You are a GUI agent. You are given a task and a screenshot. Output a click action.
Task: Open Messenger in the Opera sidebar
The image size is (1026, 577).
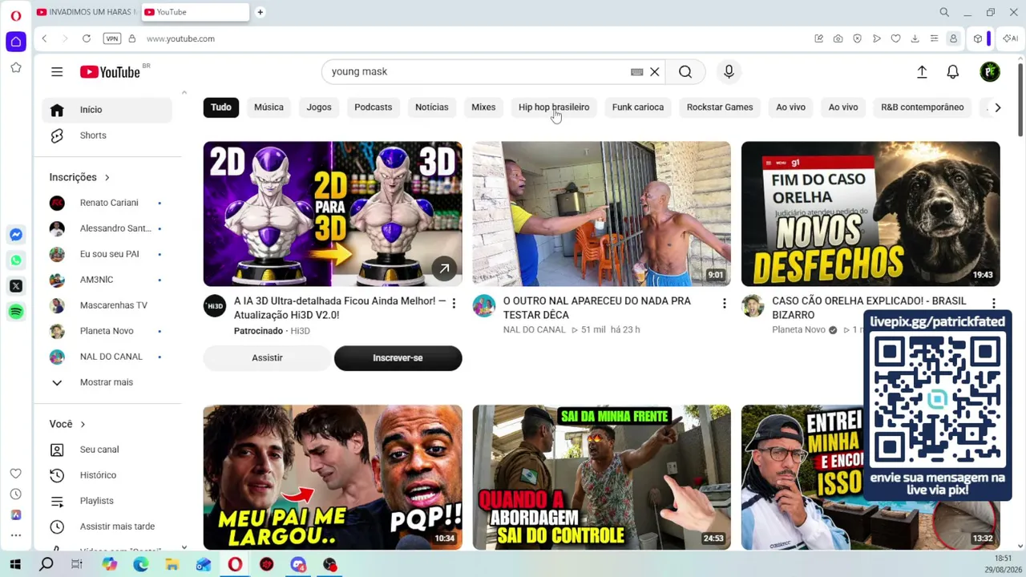click(x=16, y=235)
